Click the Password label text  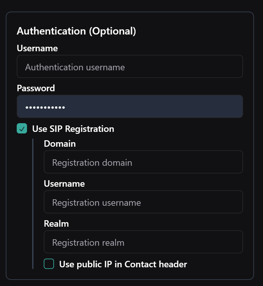36,88
